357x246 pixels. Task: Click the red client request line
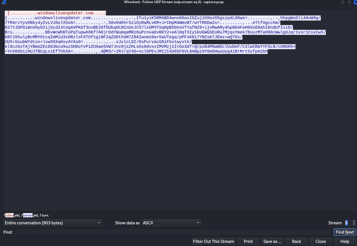click(x=56, y=13)
